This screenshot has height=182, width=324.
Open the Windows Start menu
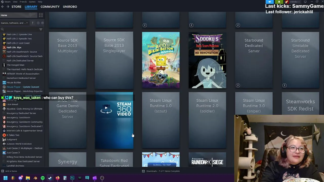5,178
